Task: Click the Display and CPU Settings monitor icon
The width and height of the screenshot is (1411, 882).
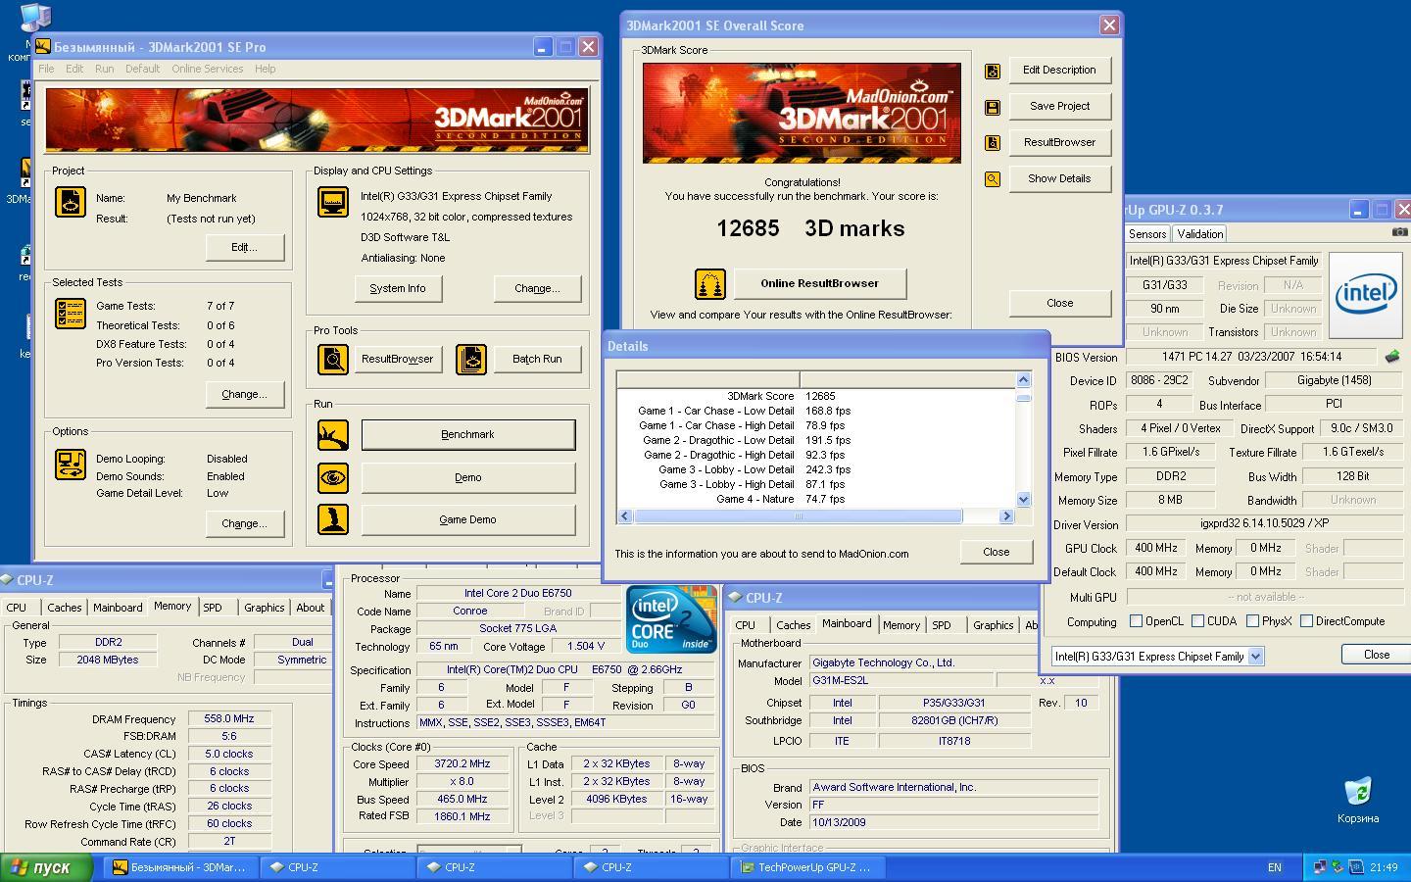Action: click(x=333, y=202)
